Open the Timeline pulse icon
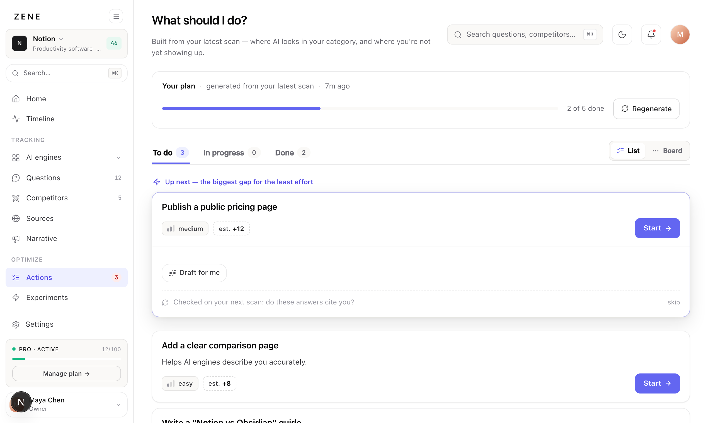The height and width of the screenshot is (423, 708). [x=16, y=119]
